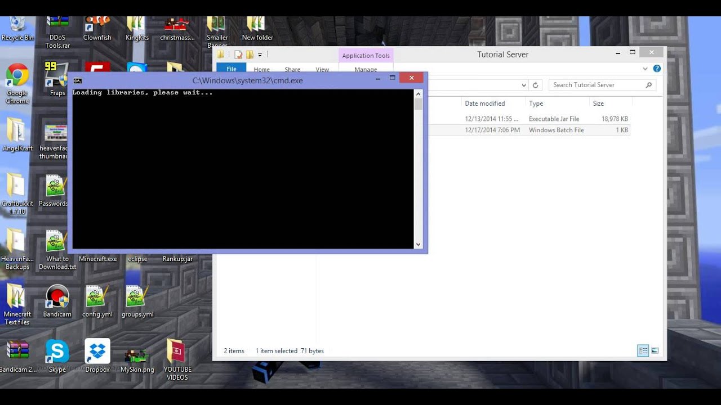Launch Google Chrome from desktop
The image size is (721, 405).
click(x=17, y=84)
